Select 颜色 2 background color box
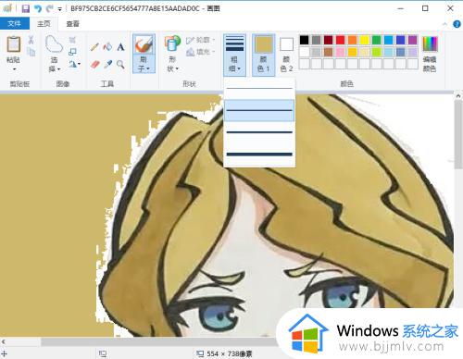 [286, 55]
